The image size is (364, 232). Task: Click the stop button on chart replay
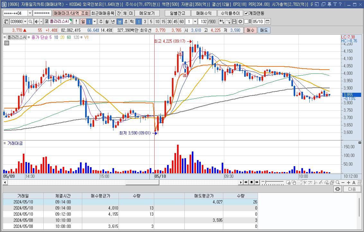tap(252, 182)
